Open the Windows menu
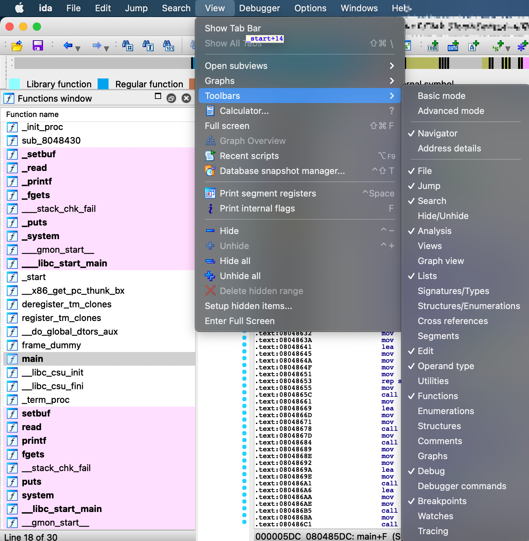Viewport: 529px width, 541px height. pos(359,8)
